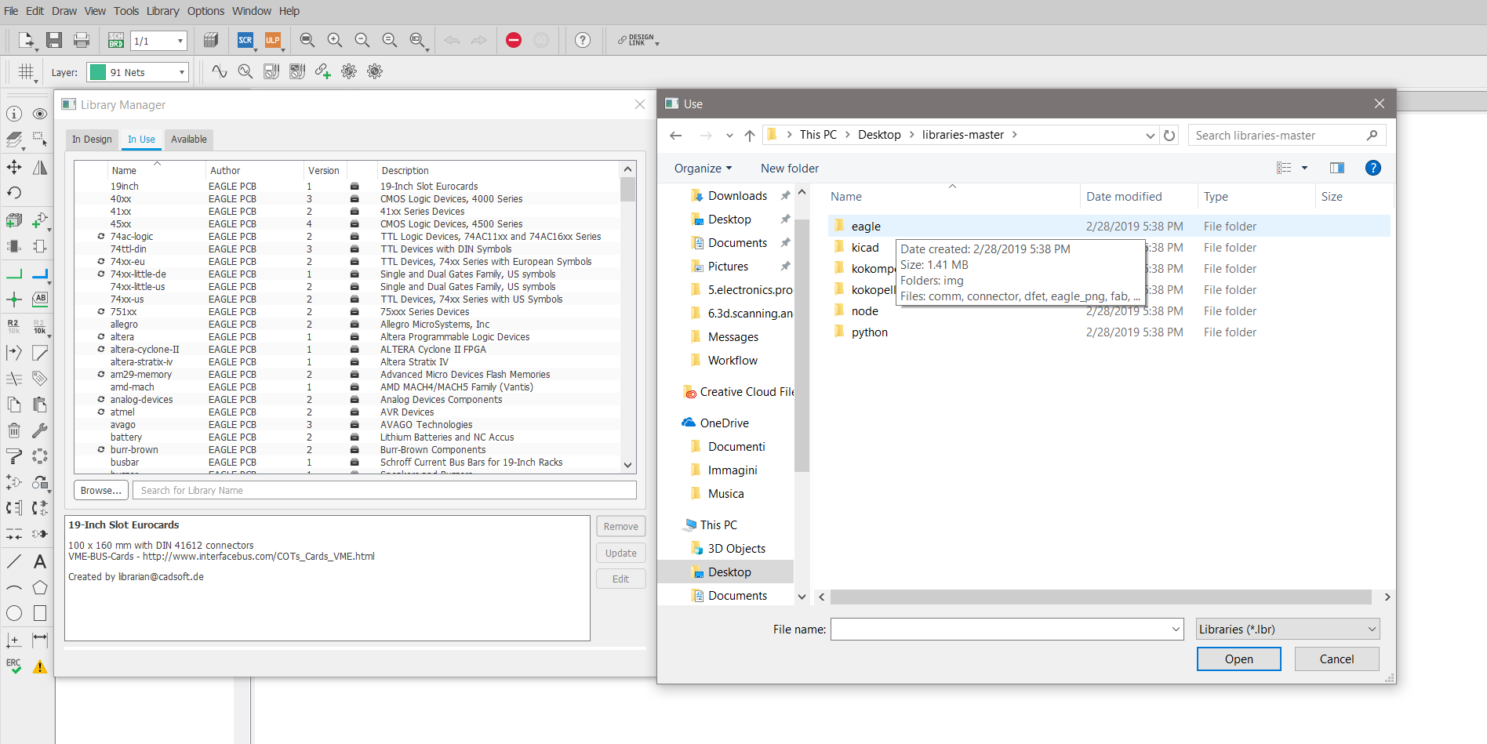Select the eagle folder in file list
Screen dimensions: 1487x744
pyautogui.click(x=1109, y=227)
